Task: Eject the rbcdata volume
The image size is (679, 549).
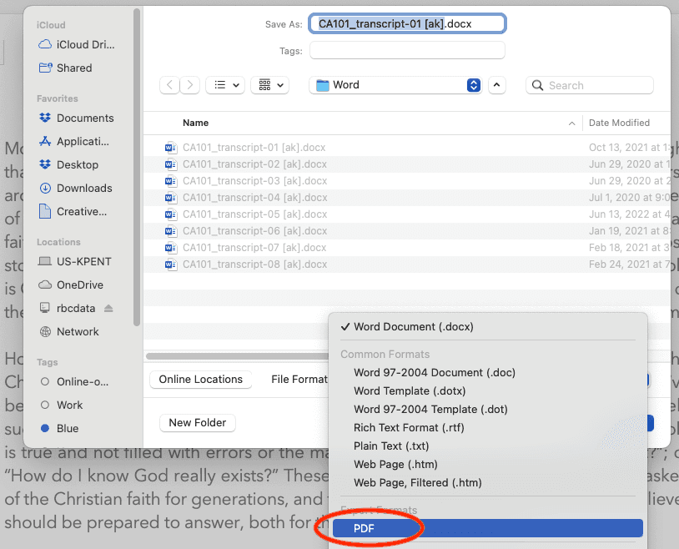Action: 108,308
